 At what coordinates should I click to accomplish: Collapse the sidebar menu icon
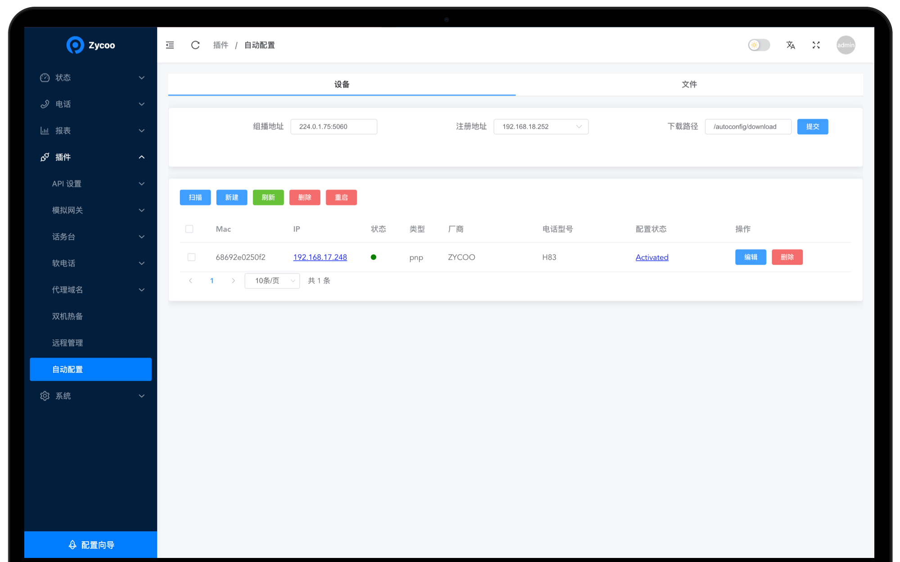(170, 45)
